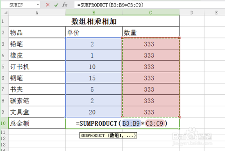Click unit price 10 for 订书机
Image resolution: width=225 pixels, height=151 pixels.
94,67
